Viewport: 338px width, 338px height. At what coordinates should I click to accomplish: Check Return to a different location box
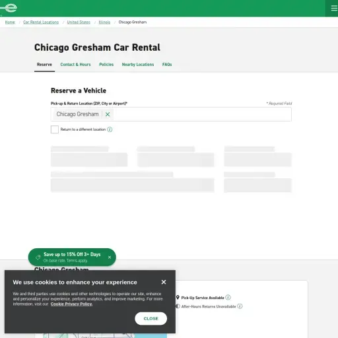(x=55, y=129)
